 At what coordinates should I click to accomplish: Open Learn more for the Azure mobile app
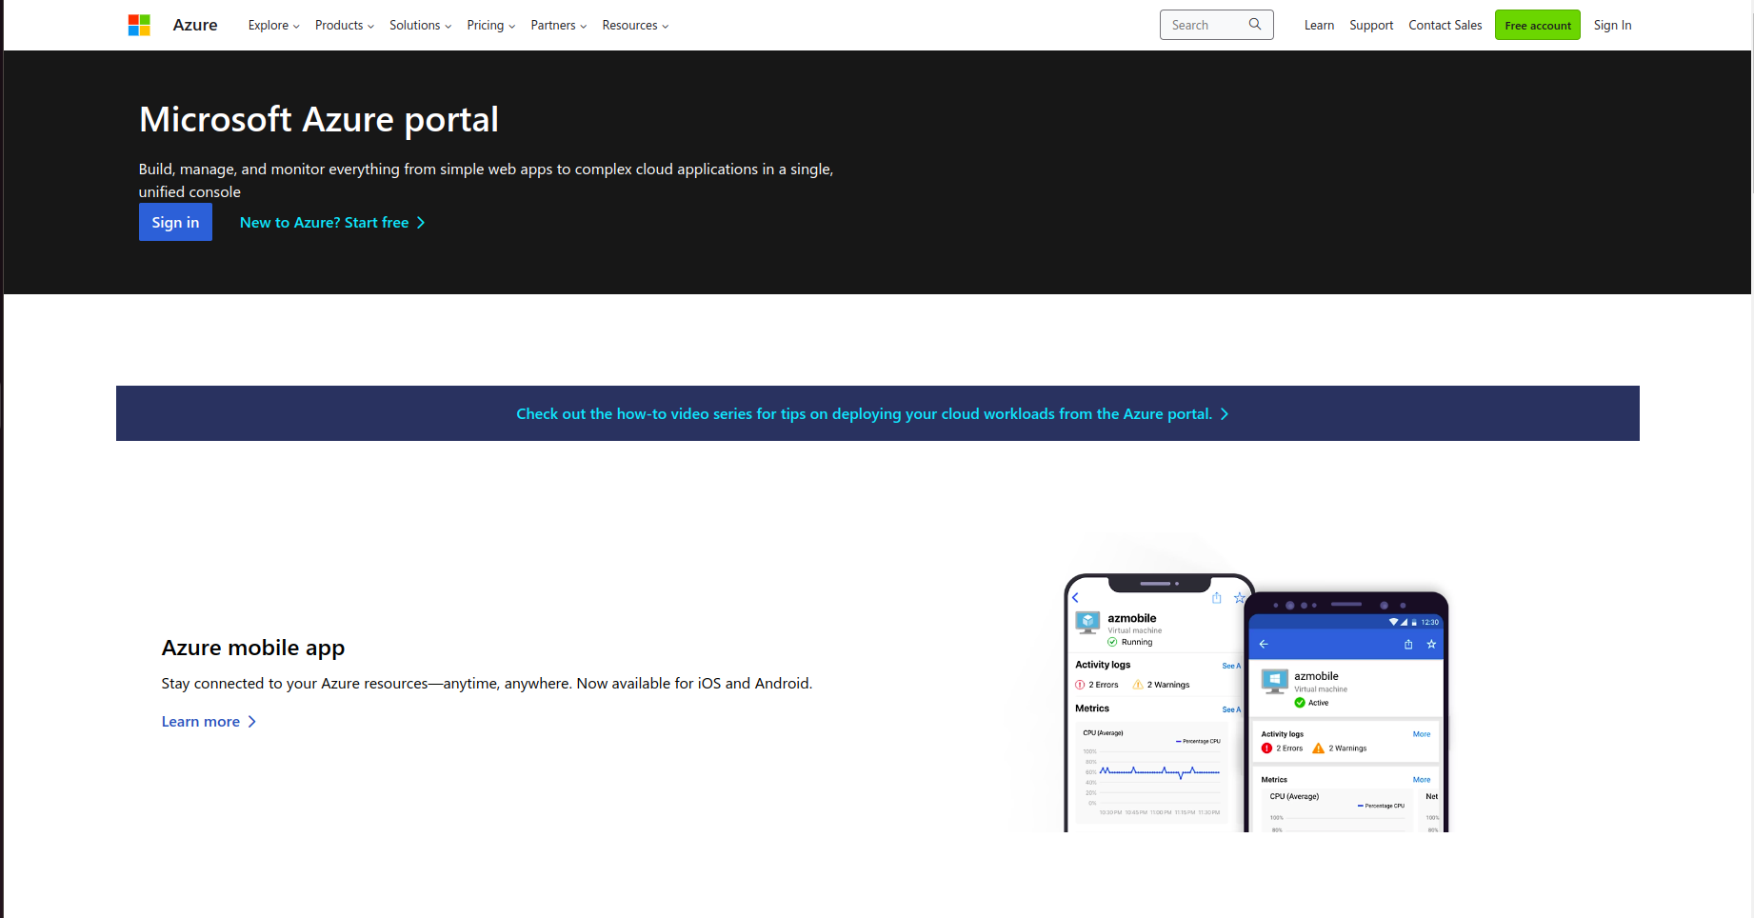[201, 721]
